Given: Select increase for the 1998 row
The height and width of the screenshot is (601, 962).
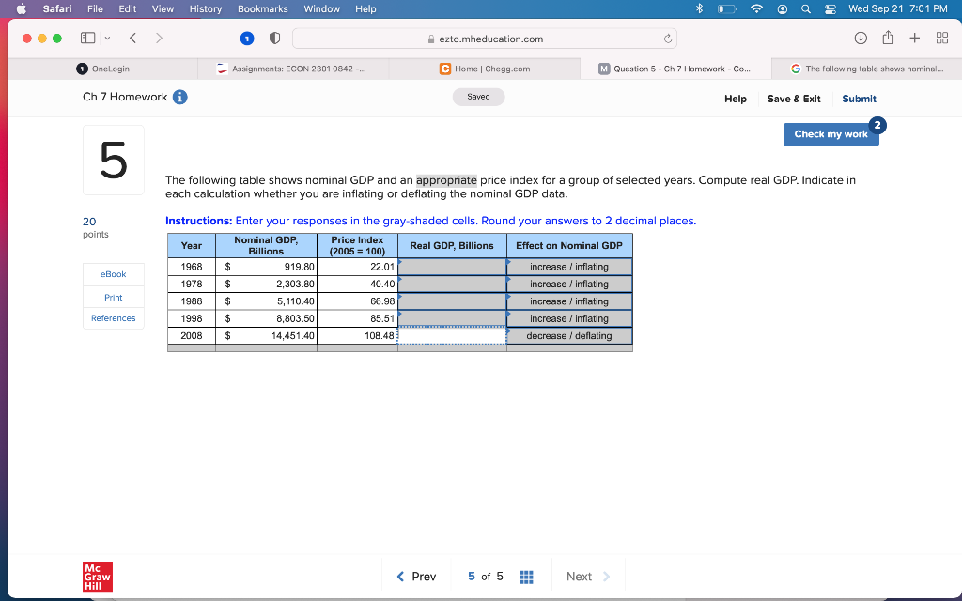Looking at the screenshot, I should point(547,318).
